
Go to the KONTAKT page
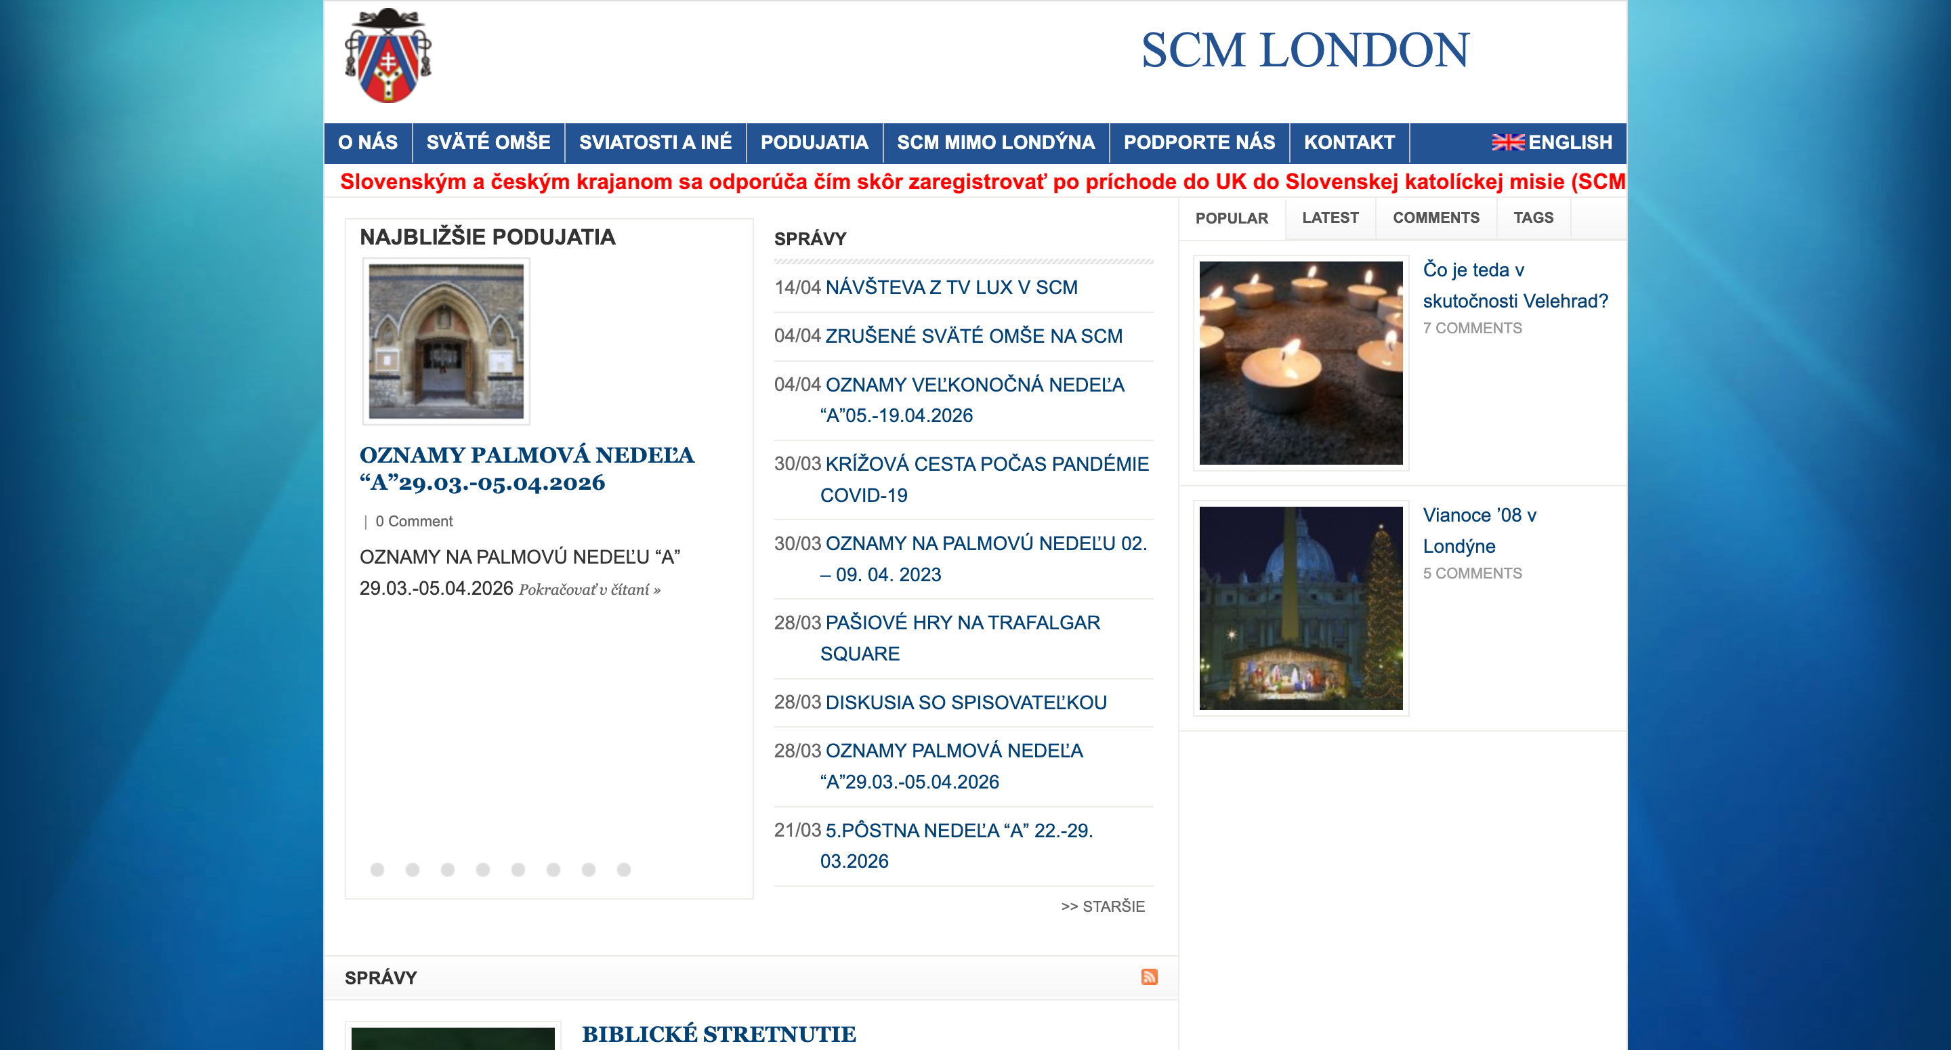[x=1349, y=142]
